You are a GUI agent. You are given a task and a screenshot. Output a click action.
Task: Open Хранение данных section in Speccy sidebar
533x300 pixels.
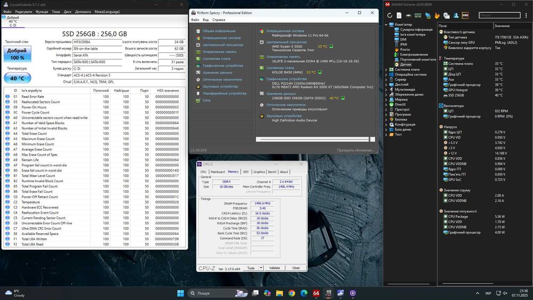pyautogui.click(x=217, y=72)
